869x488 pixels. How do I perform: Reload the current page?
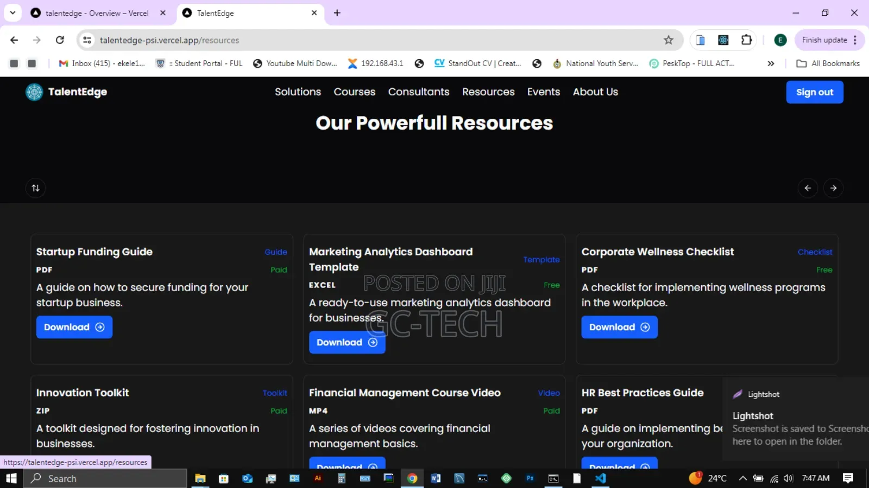click(60, 40)
